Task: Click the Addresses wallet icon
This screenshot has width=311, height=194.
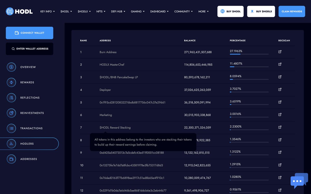Action: (11, 159)
